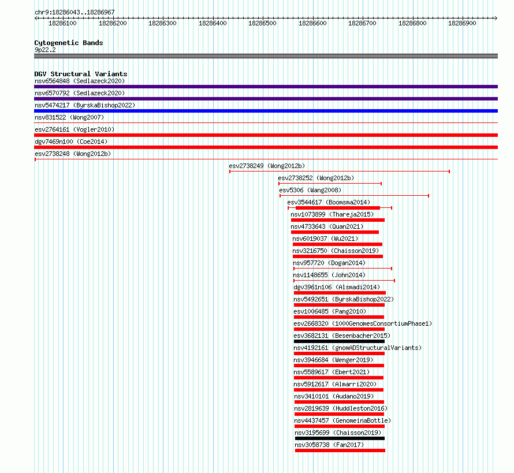514x473 pixels.
Task: Click the black bar under nsv3195699
Action: (340, 438)
